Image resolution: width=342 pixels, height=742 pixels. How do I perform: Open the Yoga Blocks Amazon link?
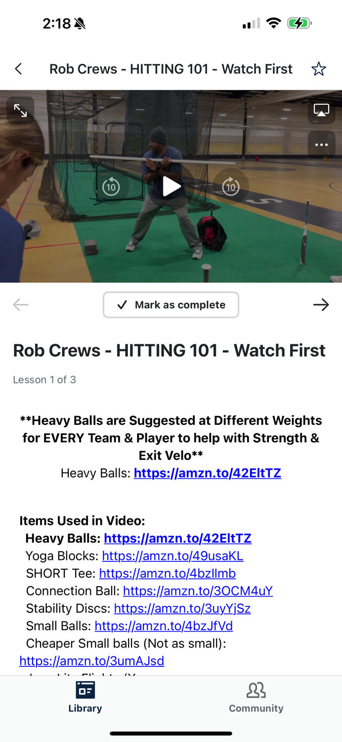coord(172,556)
